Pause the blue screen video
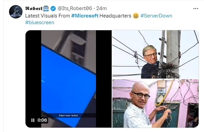This screenshot has width=204, height=132. [33, 120]
